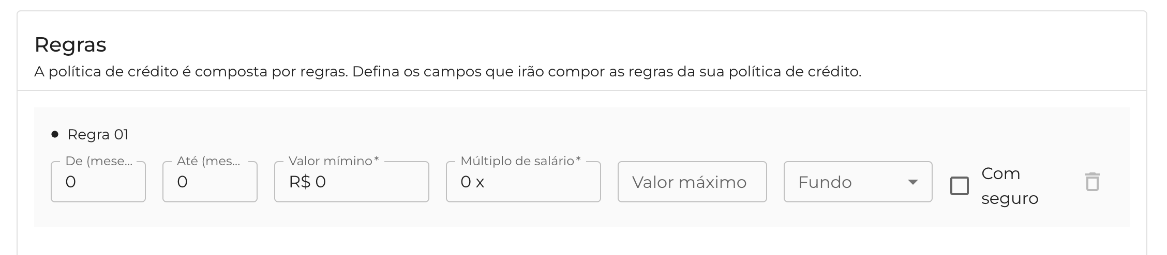Click the Valor mímino* floating label
Viewport: 1167px width, 255px height.
(x=334, y=161)
